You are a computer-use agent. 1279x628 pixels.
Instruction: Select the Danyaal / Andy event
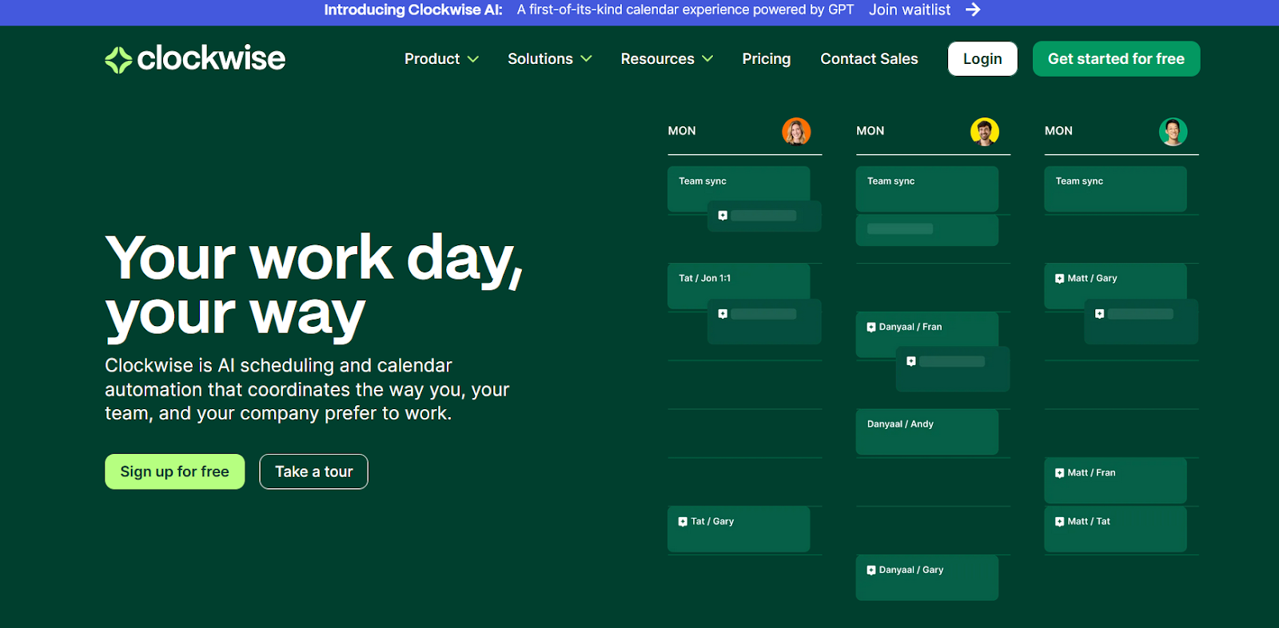point(927,431)
